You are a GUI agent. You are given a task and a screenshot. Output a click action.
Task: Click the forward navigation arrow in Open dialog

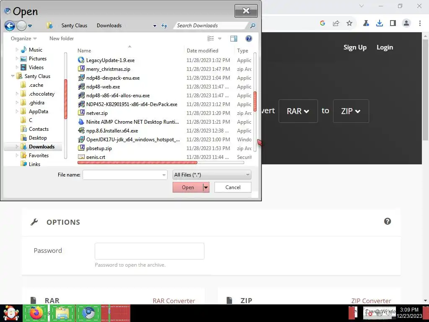pyautogui.click(x=21, y=26)
